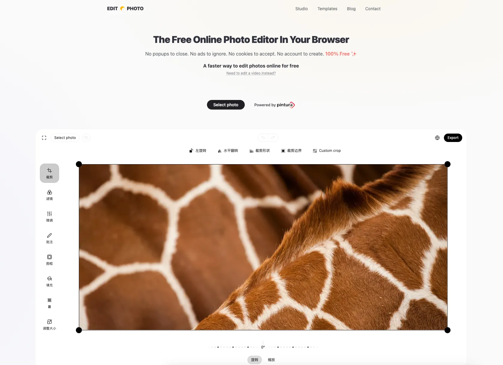Viewport: 503px width, 365px height.
Task: Select the crop tool (裁剪) in sidebar
Action: [49, 173]
